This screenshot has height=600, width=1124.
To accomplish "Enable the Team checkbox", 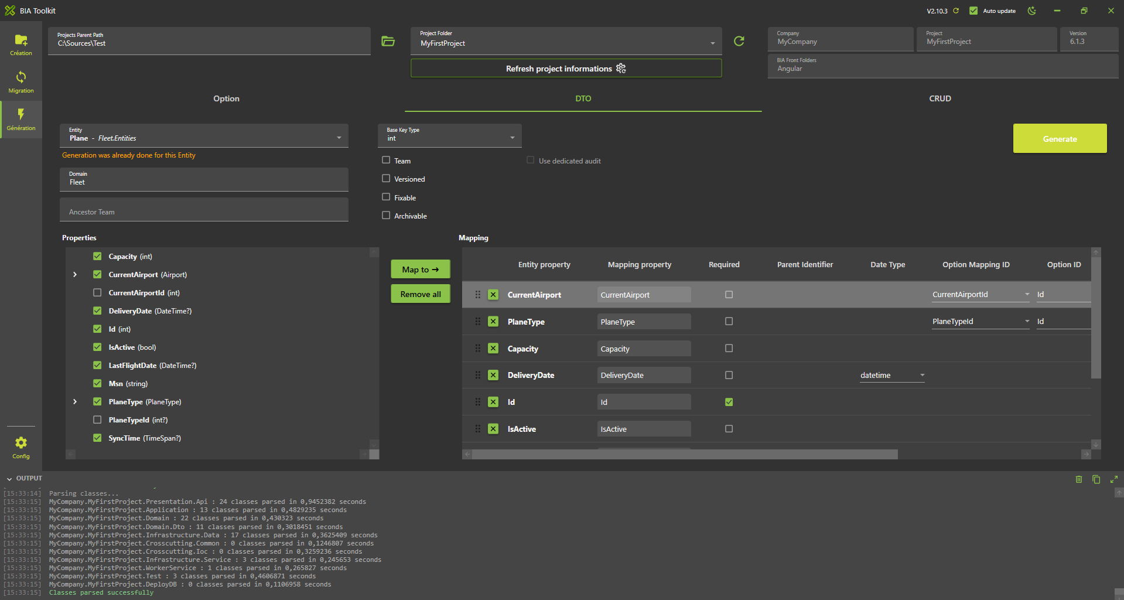I will [386, 160].
